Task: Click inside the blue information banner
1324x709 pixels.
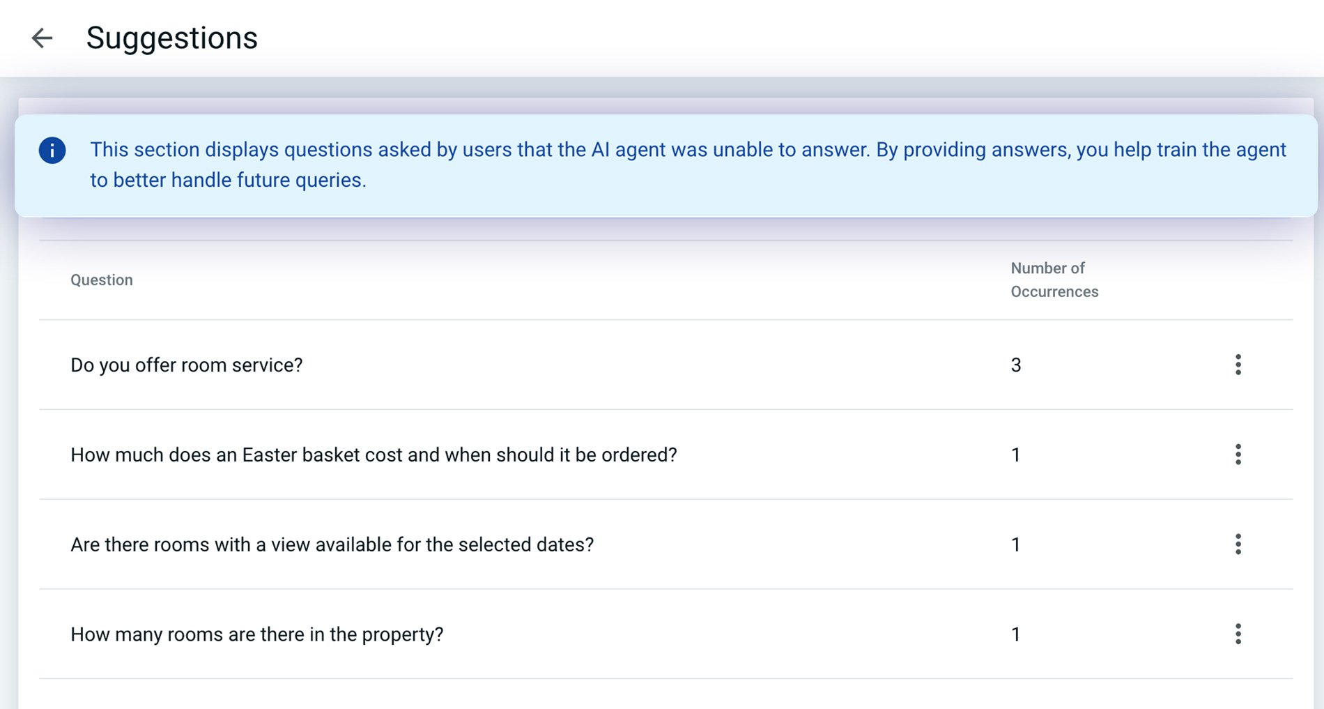Action: click(662, 165)
